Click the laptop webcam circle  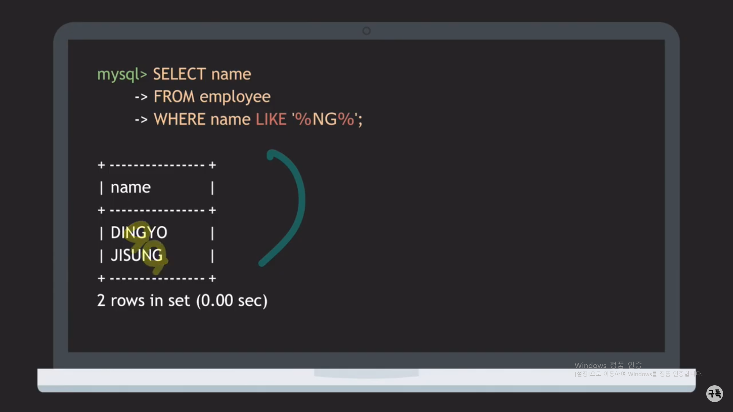[x=366, y=31]
